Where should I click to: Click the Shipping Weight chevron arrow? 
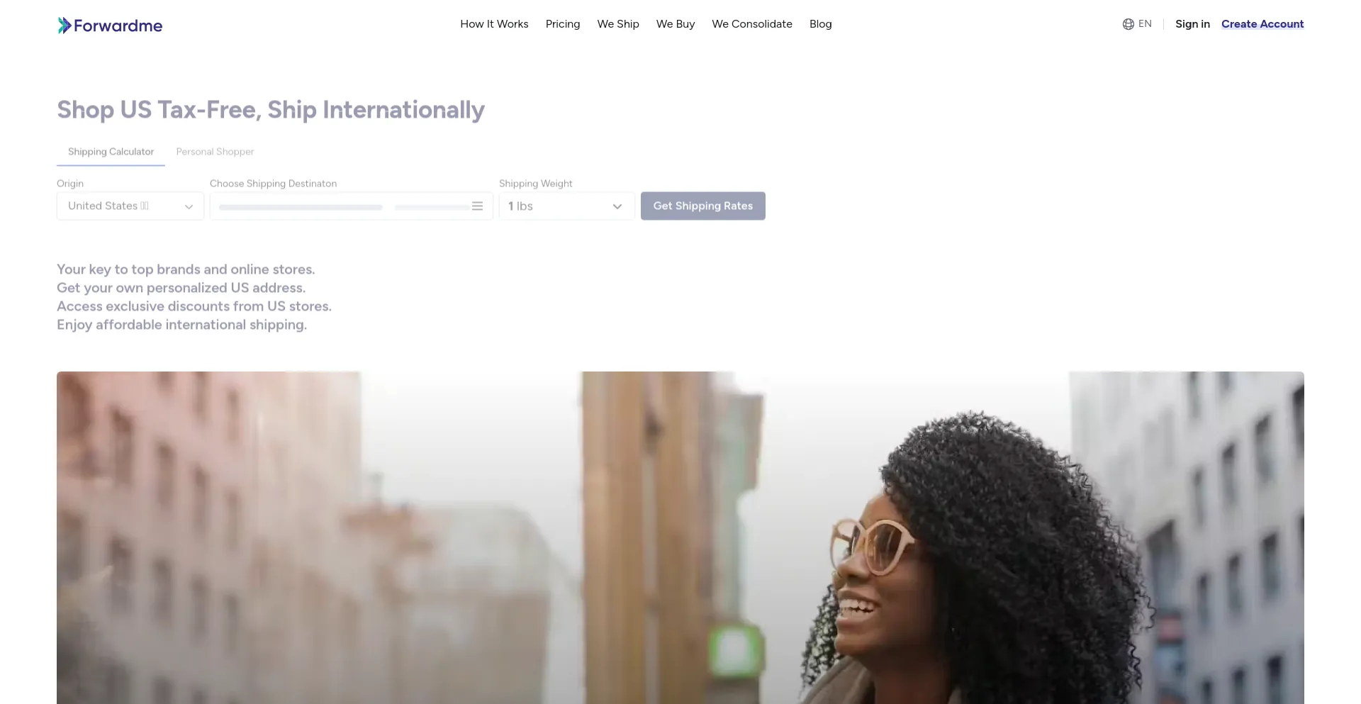point(617,206)
